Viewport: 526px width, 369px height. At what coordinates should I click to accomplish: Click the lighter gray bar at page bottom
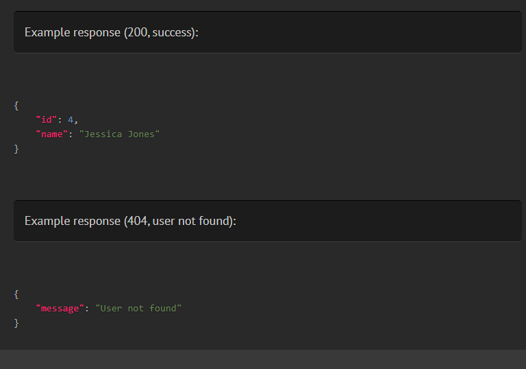point(263,359)
